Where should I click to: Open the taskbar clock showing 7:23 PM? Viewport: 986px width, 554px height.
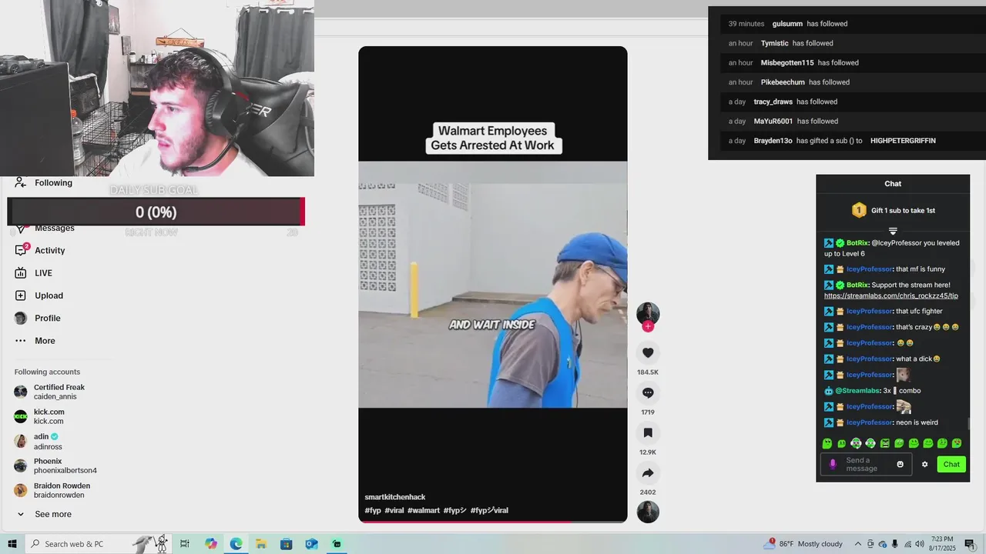[942, 544]
